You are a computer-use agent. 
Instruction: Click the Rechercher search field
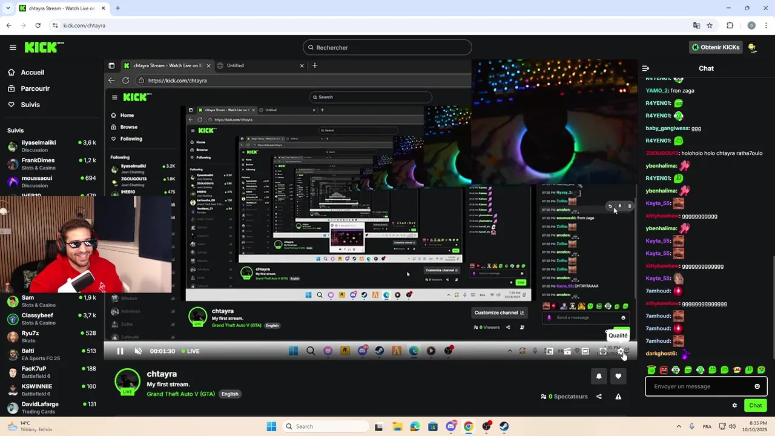click(387, 47)
